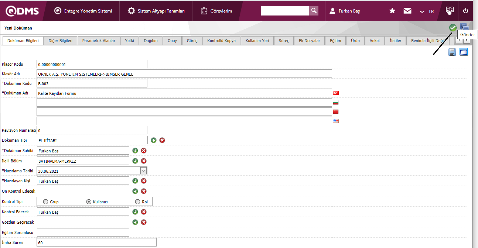Screen dimensions: 478x248
Task: Click the favorites star icon
Action: point(392,11)
